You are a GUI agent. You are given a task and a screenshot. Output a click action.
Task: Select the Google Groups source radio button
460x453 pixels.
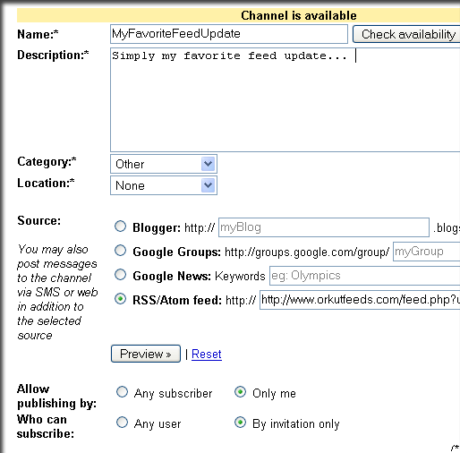[x=121, y=251]
